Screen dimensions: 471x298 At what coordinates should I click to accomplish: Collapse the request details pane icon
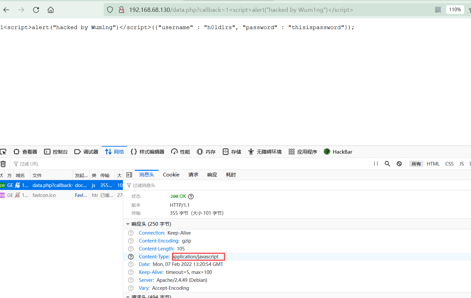[x=129, y=175]
